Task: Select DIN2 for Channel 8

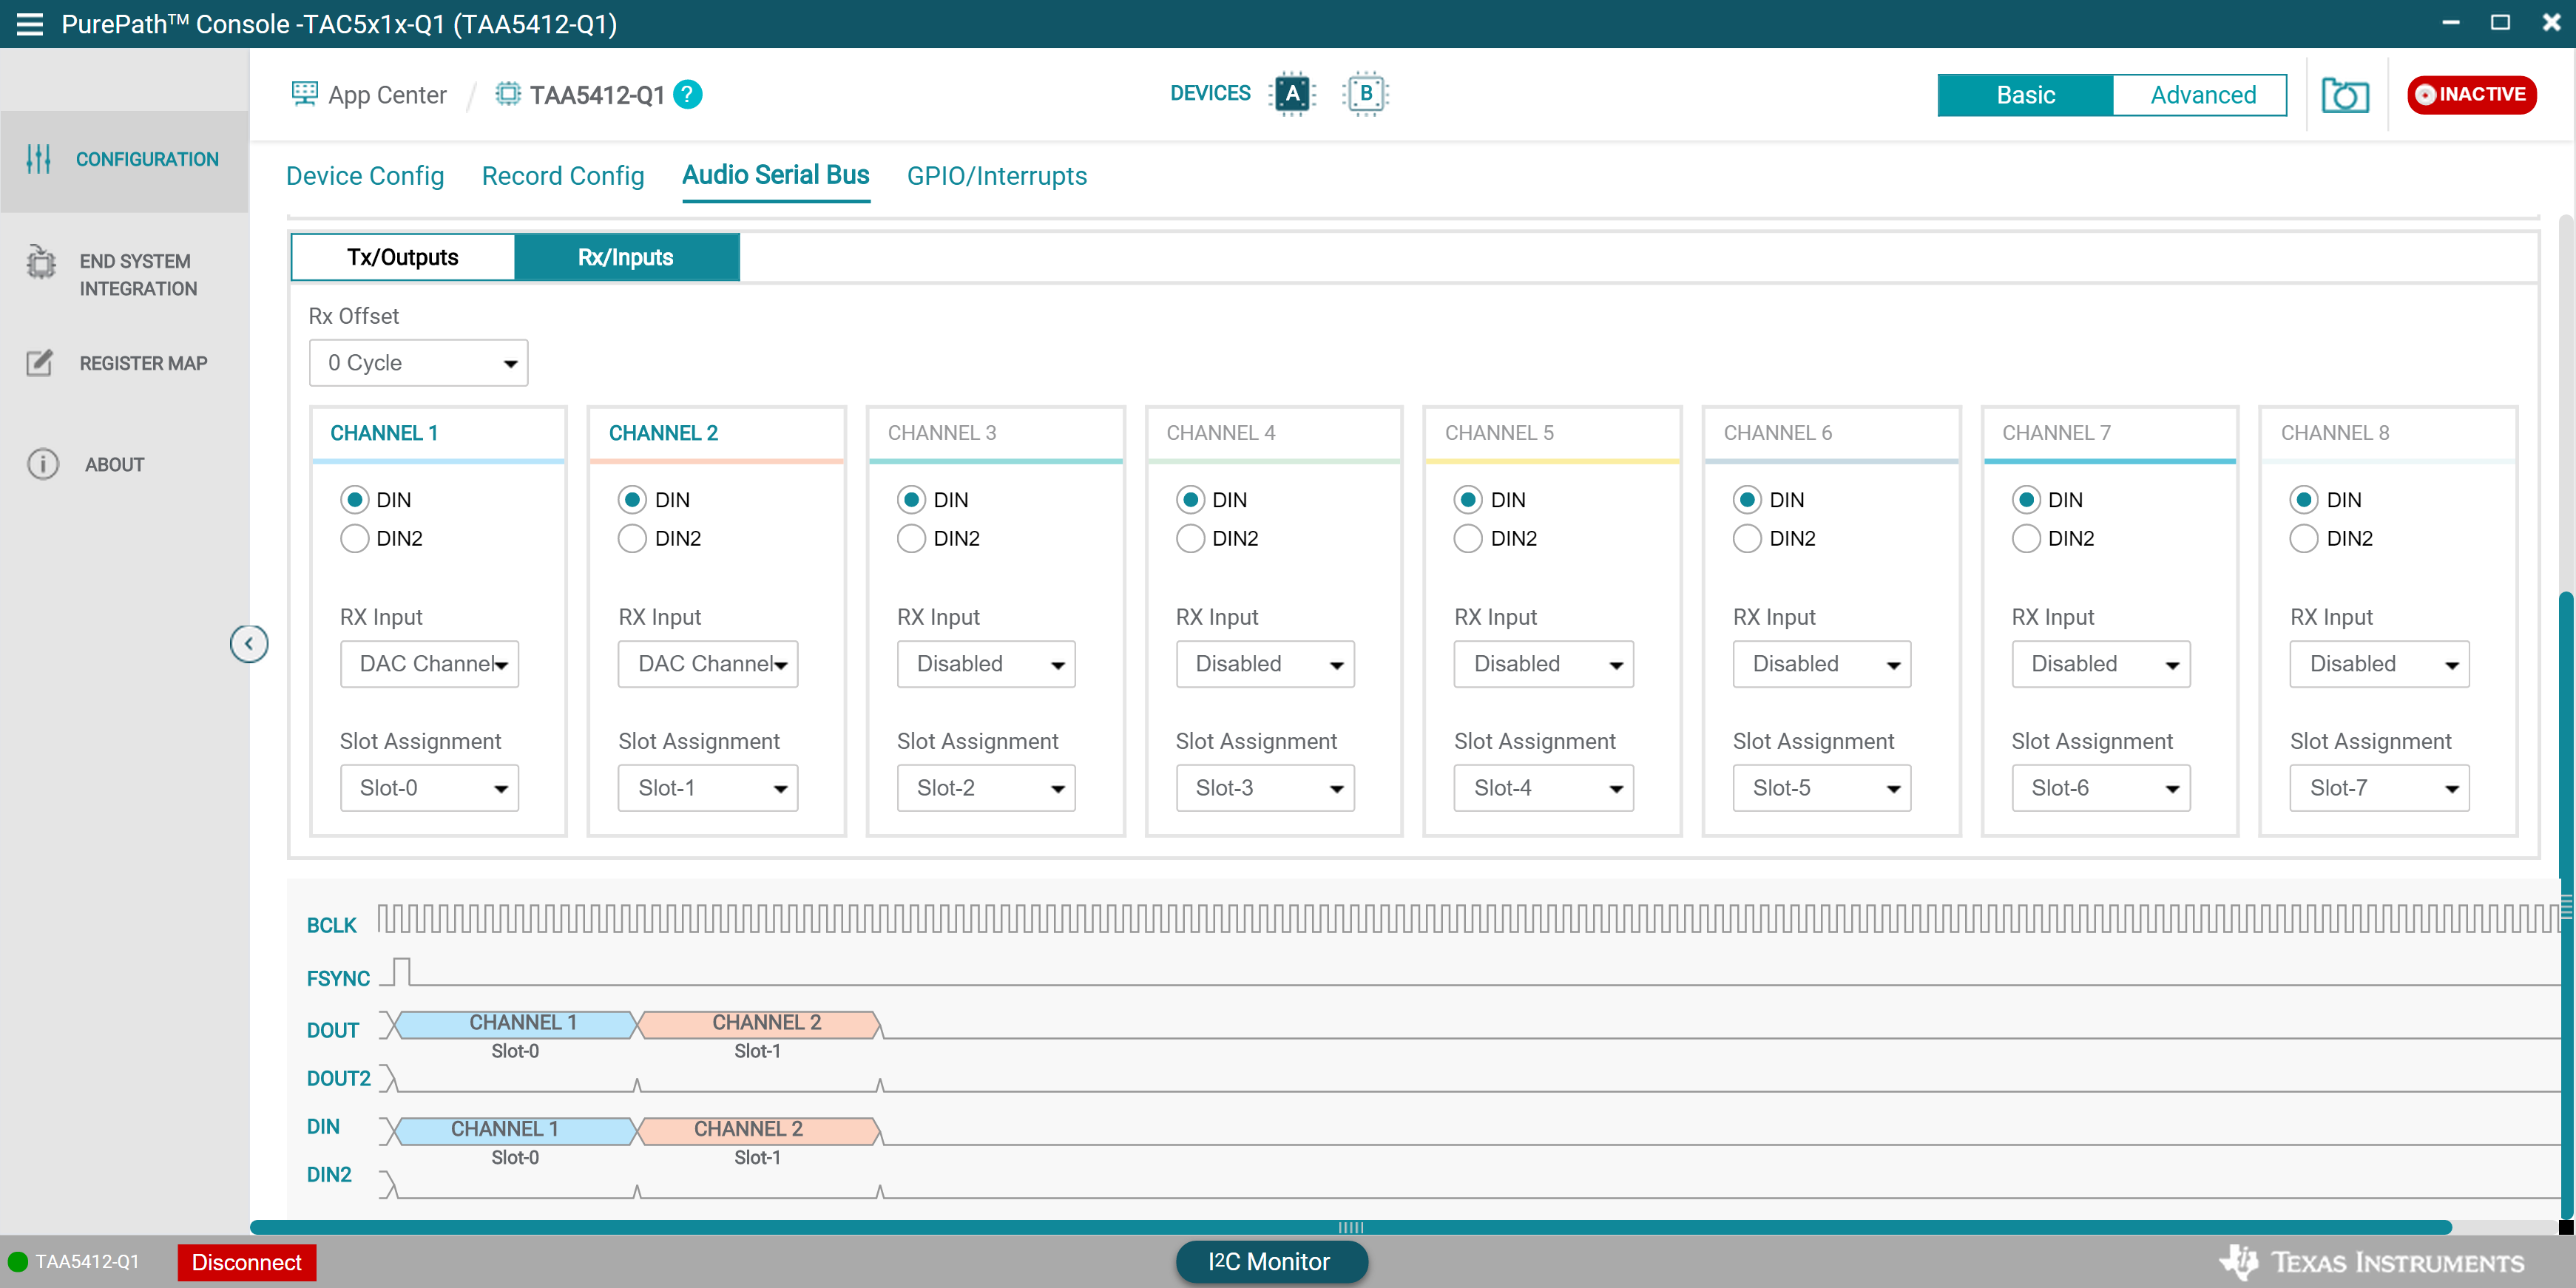Action: pos(2304,539)
